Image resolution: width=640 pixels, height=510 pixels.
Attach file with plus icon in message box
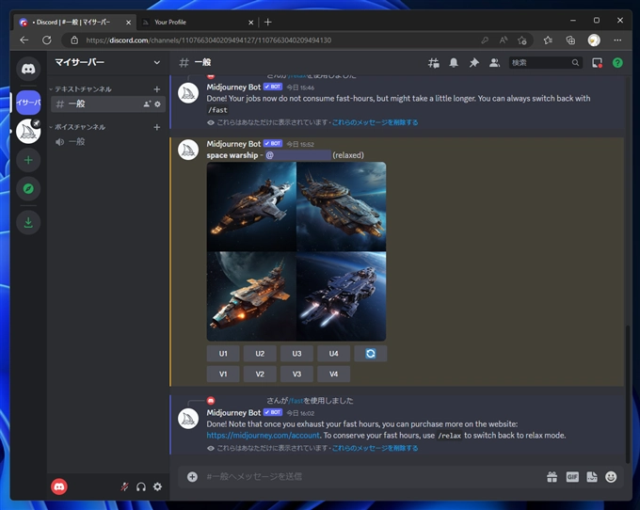point(192,476)
